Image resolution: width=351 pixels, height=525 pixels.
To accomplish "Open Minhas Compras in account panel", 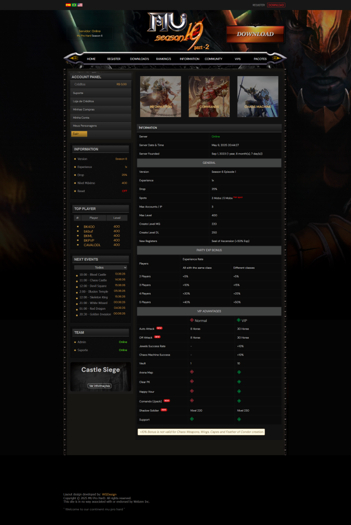I will pos(101,110).
